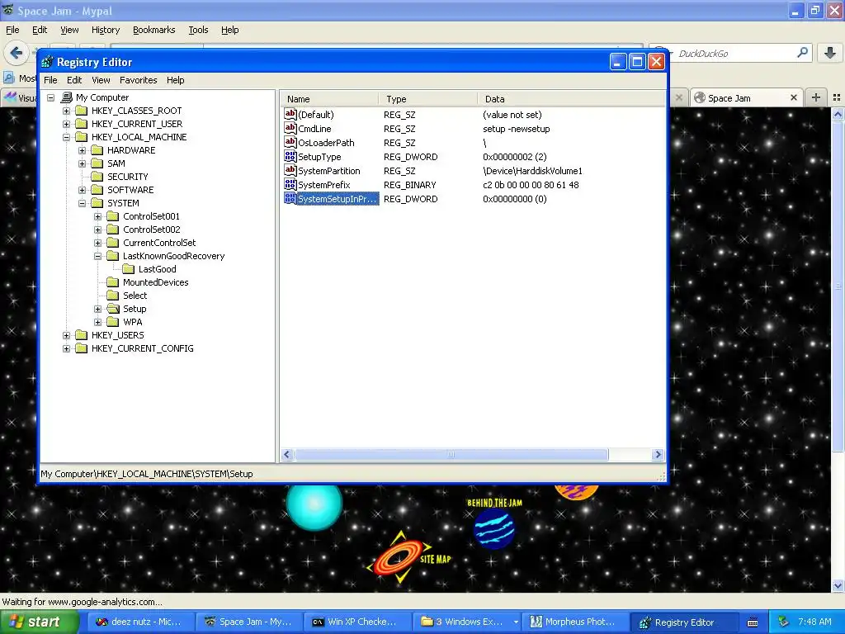Collapse LastKnownGoodRecovery node
The image size is (845, 634).
pos(97,256)
